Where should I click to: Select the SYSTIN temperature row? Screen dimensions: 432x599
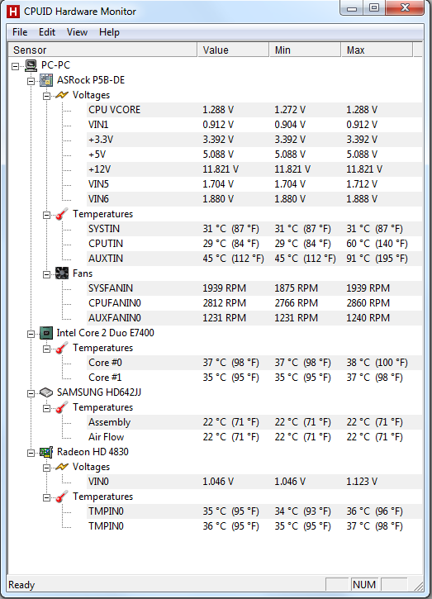(254, 229)
